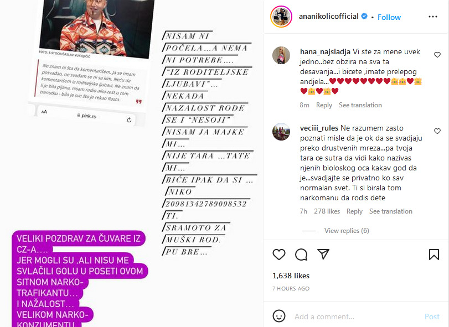See translation of hana_najsladja's comment
This screenshot has width=449, height=327.
pos(360,105)
